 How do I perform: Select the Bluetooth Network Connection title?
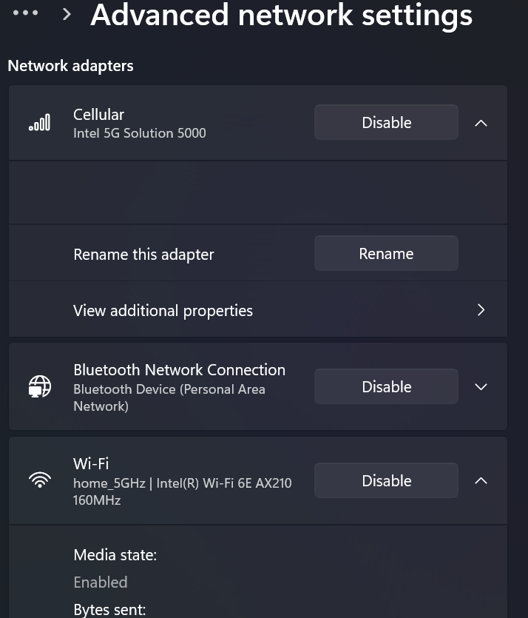pyautogui.click(x=179, y=370)
